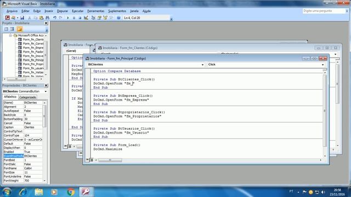Open Google Chrome from taskbar
The width and height of the screenshot is (351, 197).
71,192
